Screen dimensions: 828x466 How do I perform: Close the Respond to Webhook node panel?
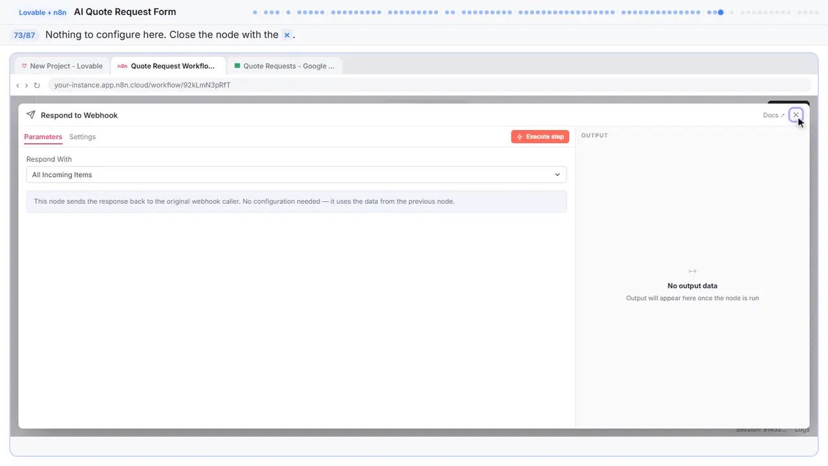coord(796,115)
